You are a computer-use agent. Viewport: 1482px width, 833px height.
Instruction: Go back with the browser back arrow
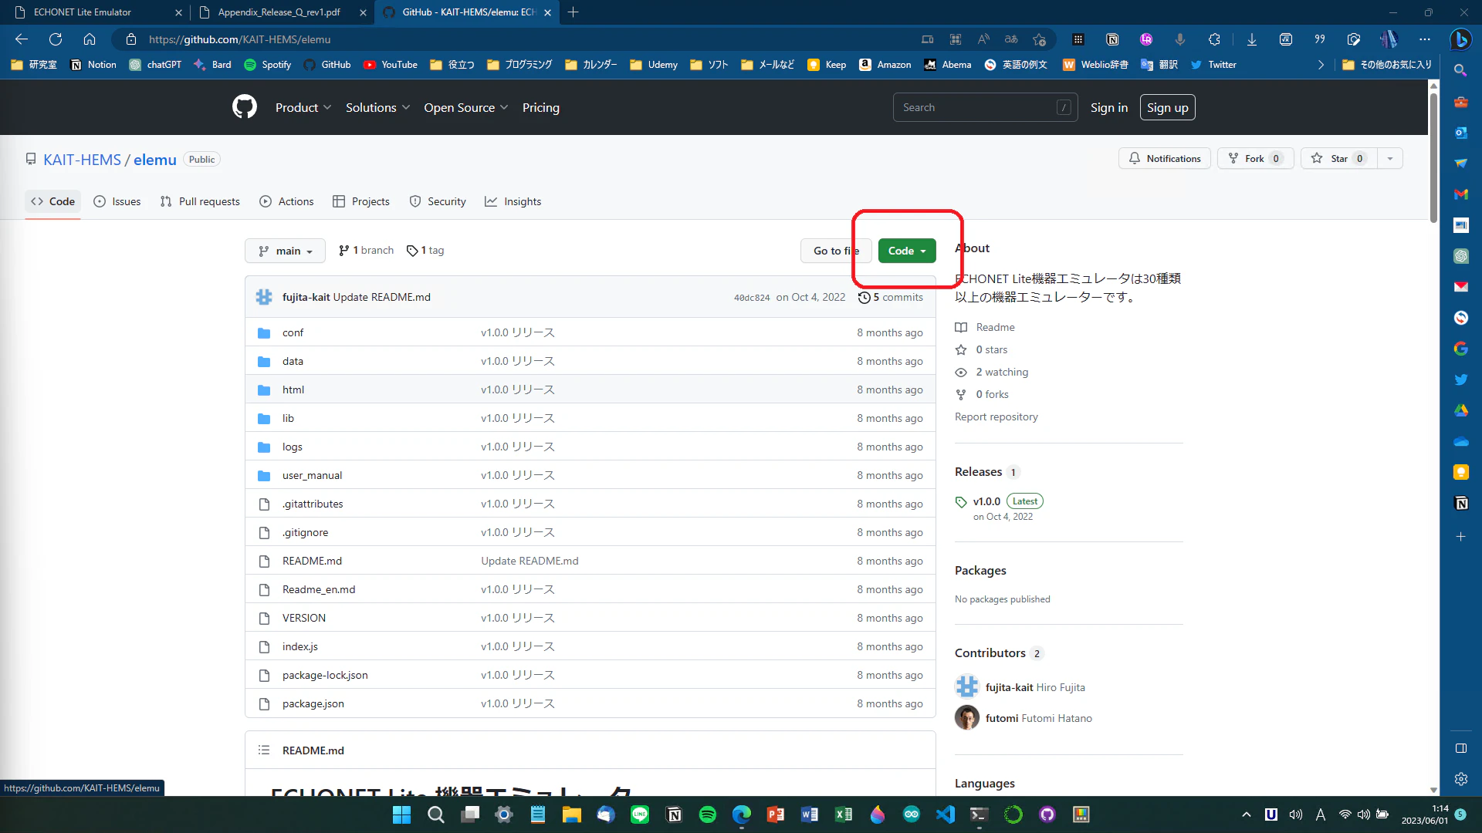[22, 39]
